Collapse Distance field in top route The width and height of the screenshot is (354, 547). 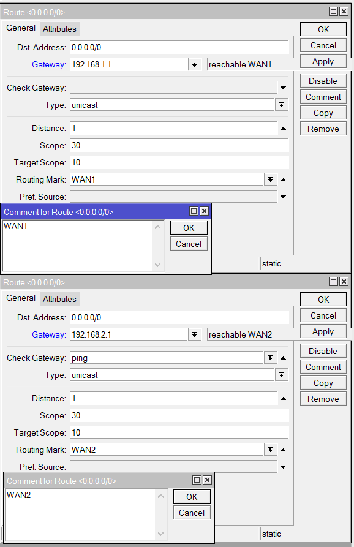[283, 129]
